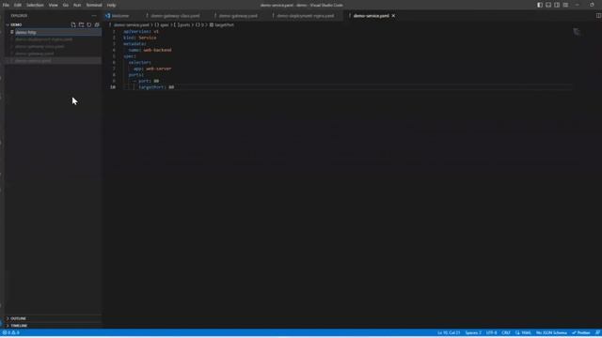Open the Explorer more actions ellipsis
602x338 pixels.
(94, 16)
